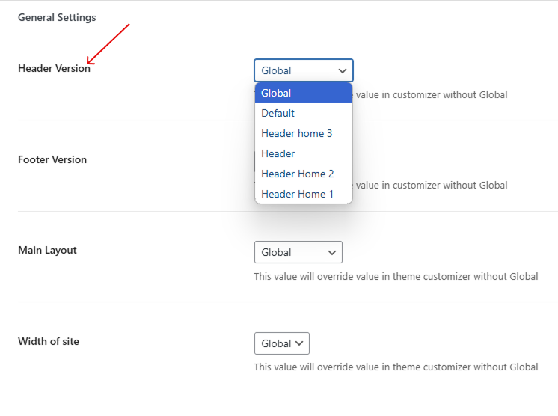Viewport: 558px width, 416px height.
Task: Click the "Width of site" field label
Action: (x=49, y=341)
